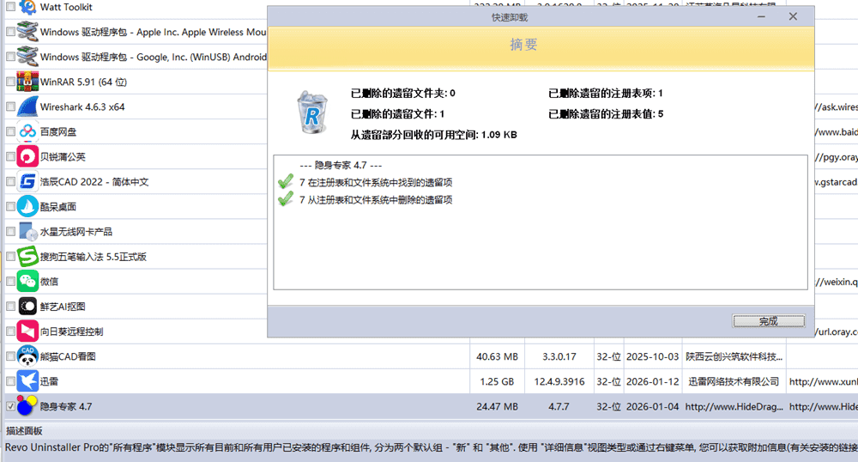
Task: Click the 迅雷 blue bird icon
Action: [x=27, y=381]
